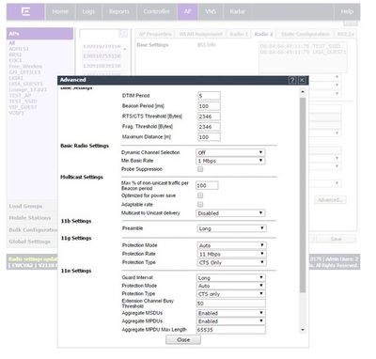
Task: Open the 11n Guard Interval dropdown
Action: click(230, 278)
